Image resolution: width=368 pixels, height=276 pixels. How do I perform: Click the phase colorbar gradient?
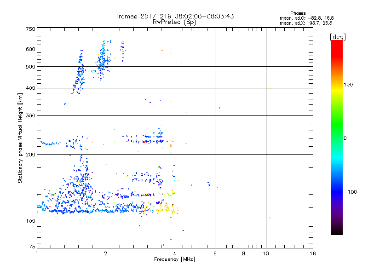pyautogui.click(x=337, y=137)
